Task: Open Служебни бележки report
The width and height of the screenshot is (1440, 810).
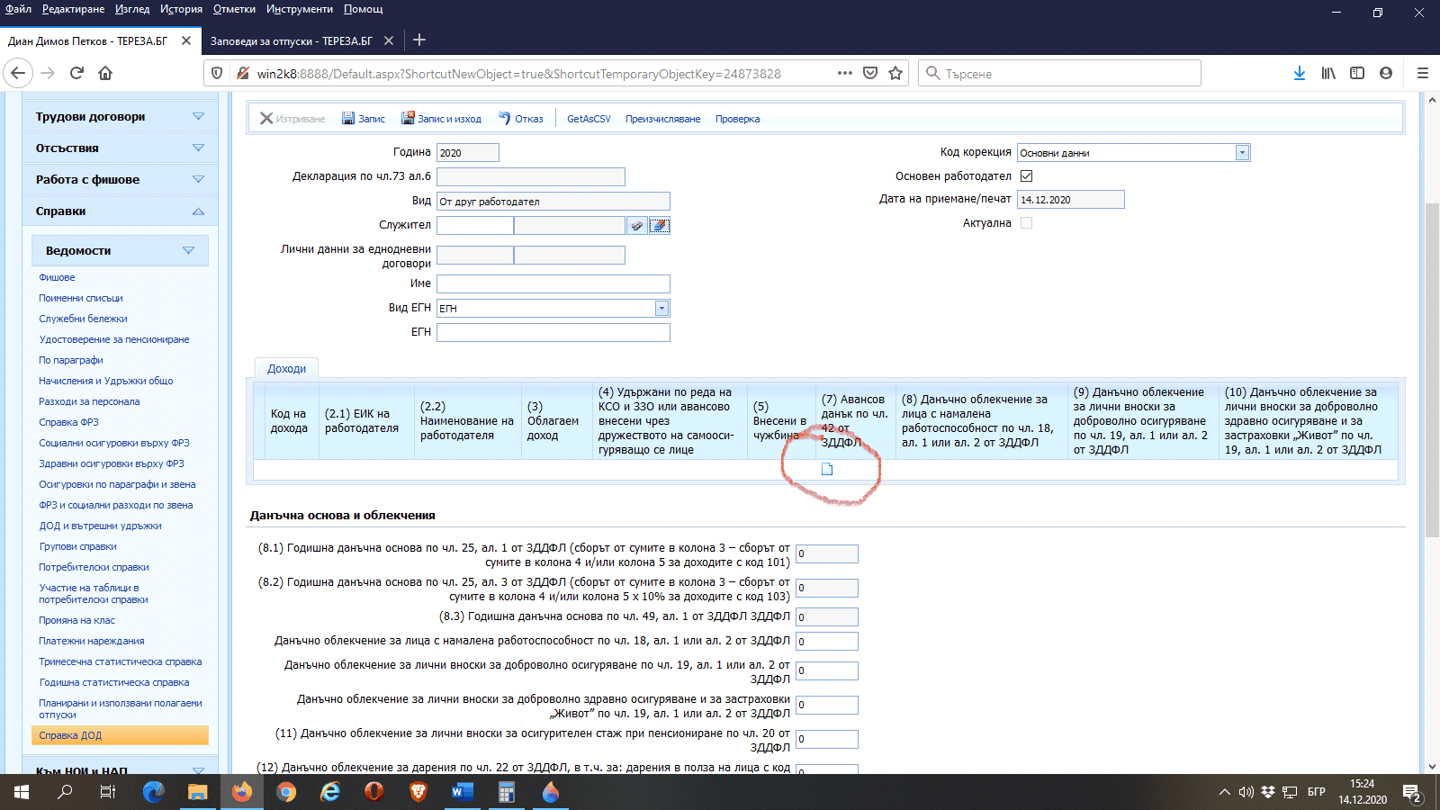Action: pyautogui.click(x=83, y=319)
